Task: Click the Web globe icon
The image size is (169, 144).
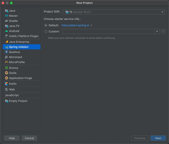Action: coord(6,89)
